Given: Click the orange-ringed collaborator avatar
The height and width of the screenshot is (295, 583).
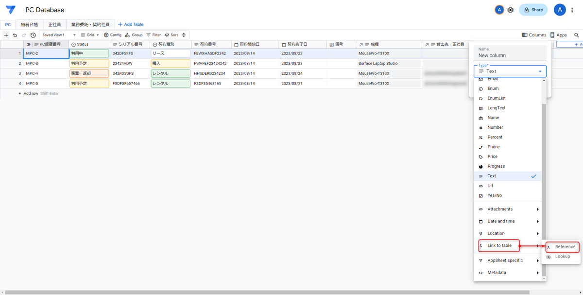Looking at the screenshot, I should click(499, 10).
